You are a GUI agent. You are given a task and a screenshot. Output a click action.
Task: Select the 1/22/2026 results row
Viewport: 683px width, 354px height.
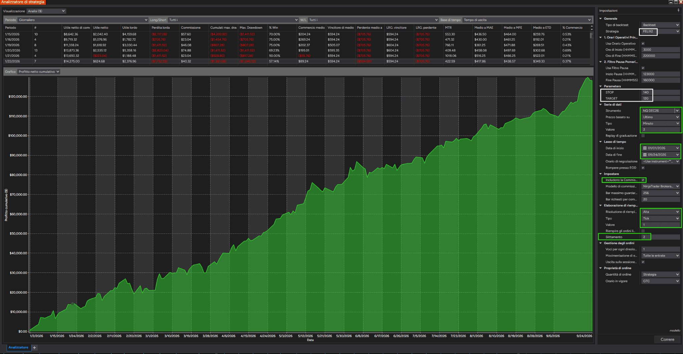click(296, 61)
